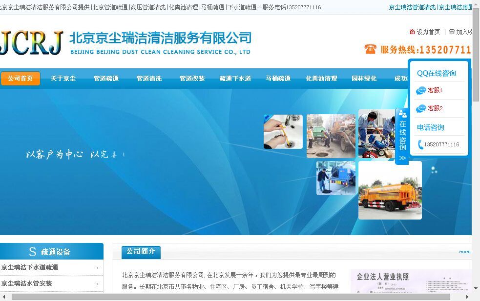This screenshot has width=480, height=301.
Task: Click the vertical scrollbar thumb
Action: [476, 54]
